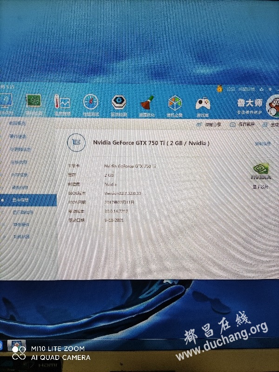Click the Lu Dashi icon in Windows taskbar
The height and width of the screenshot is (372, 279).
pos(16,345)
